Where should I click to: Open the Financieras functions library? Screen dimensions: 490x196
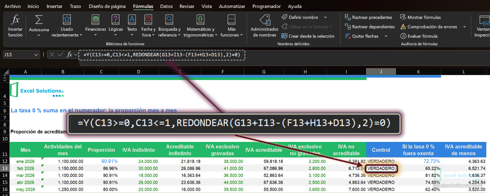pos(96,26)
